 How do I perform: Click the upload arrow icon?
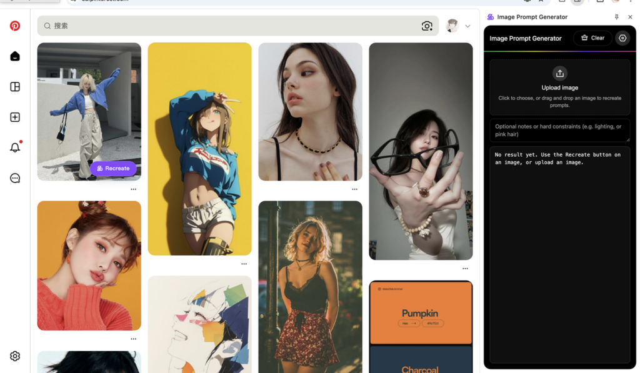coord(559,74)
